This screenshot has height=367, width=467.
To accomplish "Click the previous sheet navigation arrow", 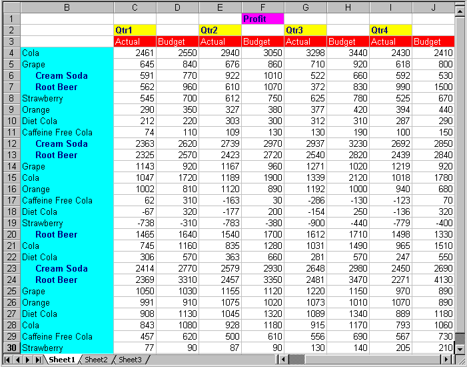I will (18, 360).
